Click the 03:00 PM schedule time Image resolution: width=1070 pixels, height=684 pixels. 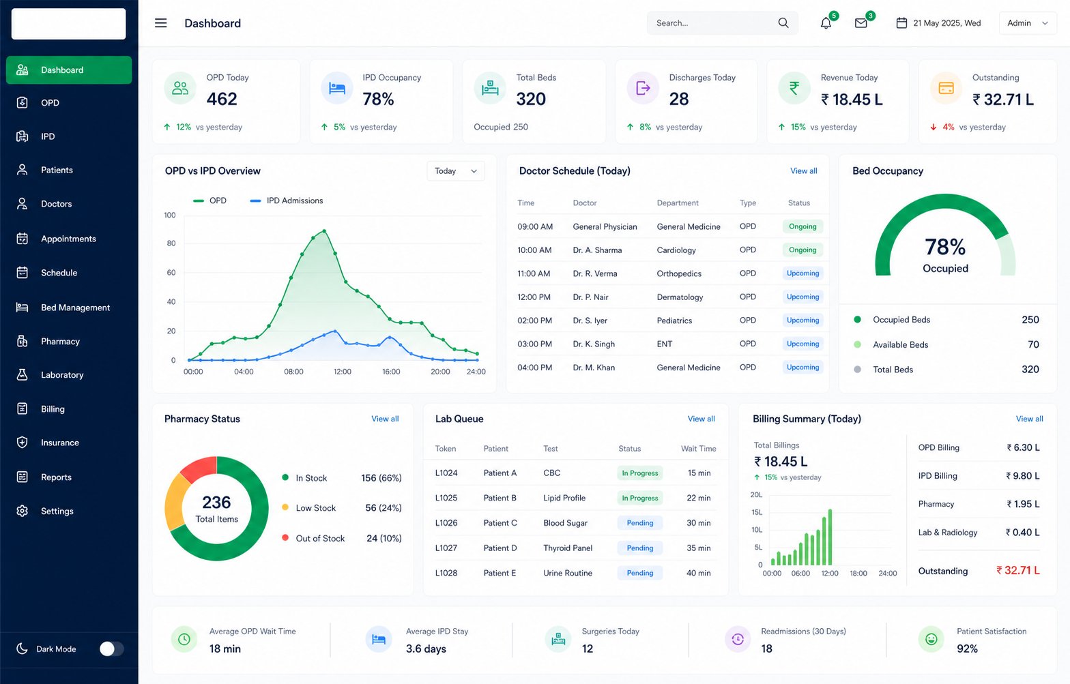(534, 344)
